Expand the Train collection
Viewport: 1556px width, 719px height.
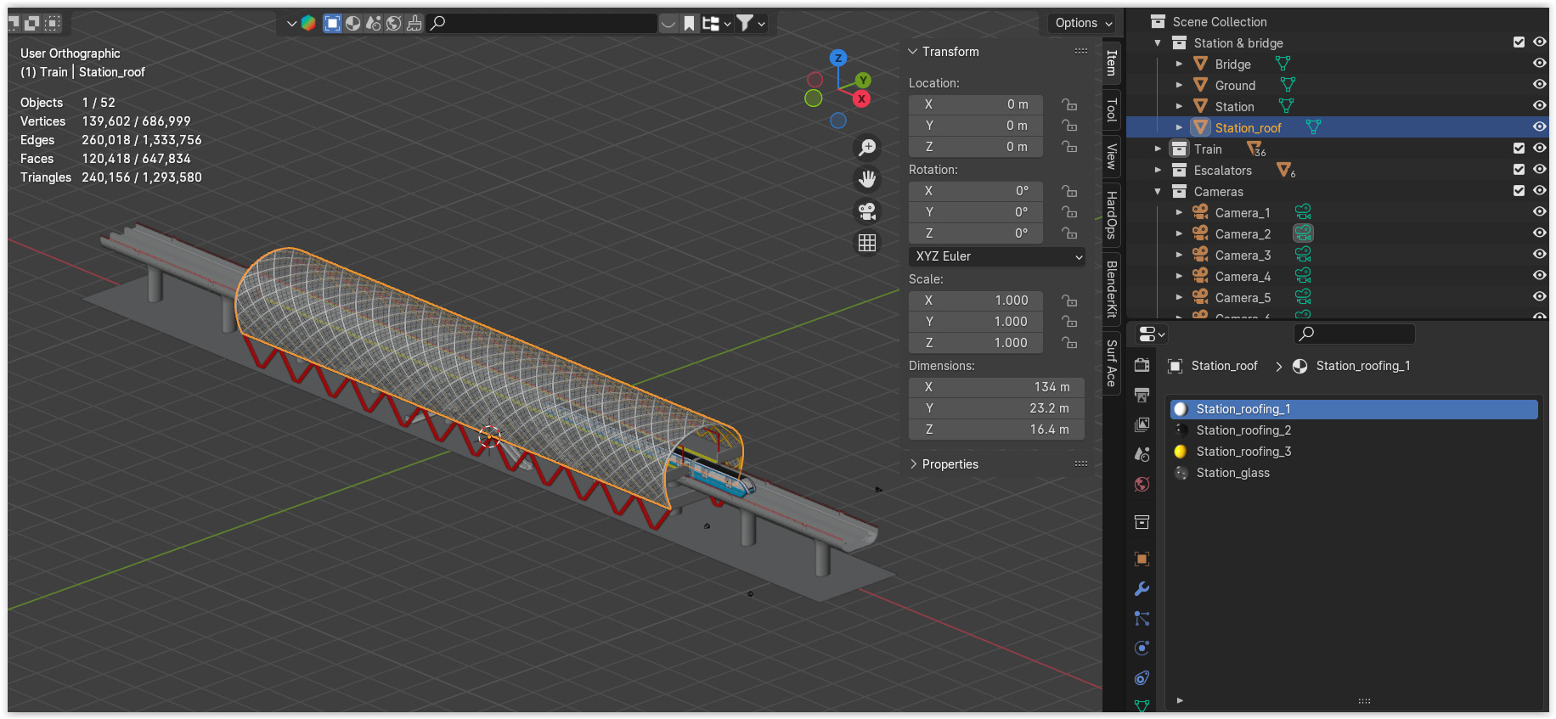click(1158, 149)
